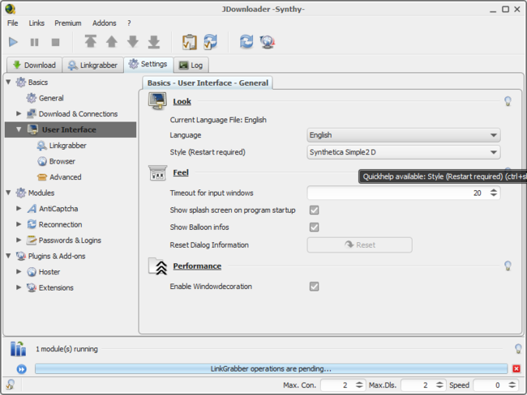Toggle clipboard monitoring clipboard icon
The height and width of the screenshot is (395, 527).
190,42
